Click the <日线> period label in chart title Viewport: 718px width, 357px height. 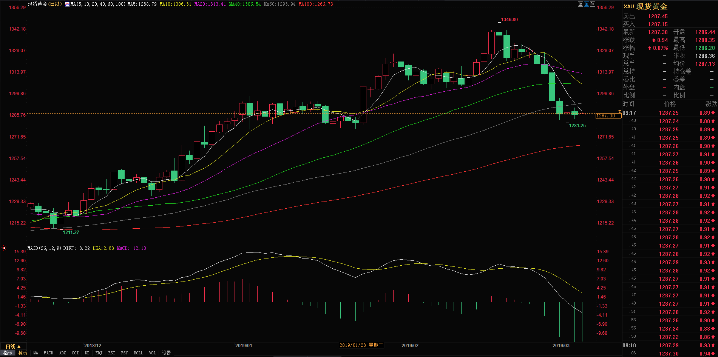tap(55, 4)
